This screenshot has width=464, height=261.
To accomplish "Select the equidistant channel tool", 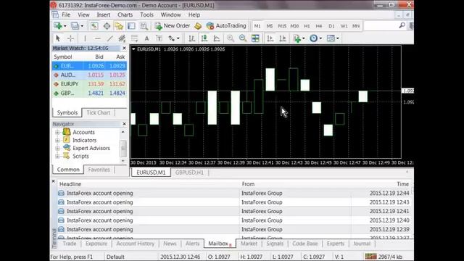I will 122,38.
